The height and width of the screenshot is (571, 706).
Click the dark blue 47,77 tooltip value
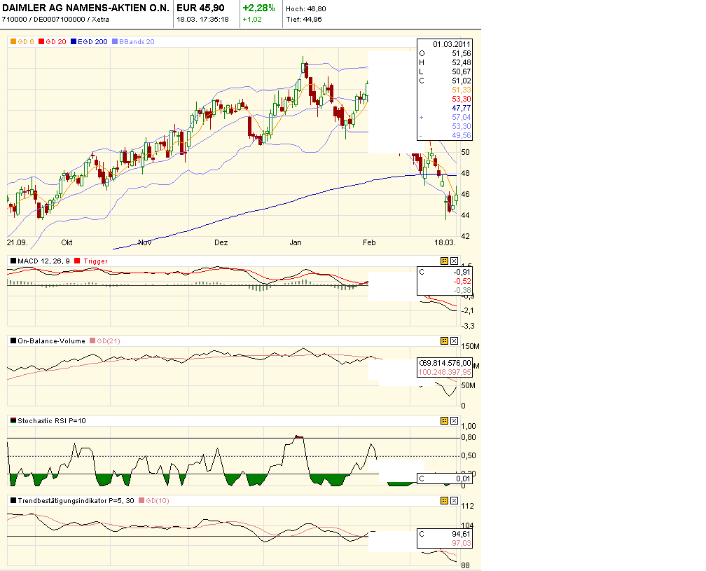[x=462, y=108]
